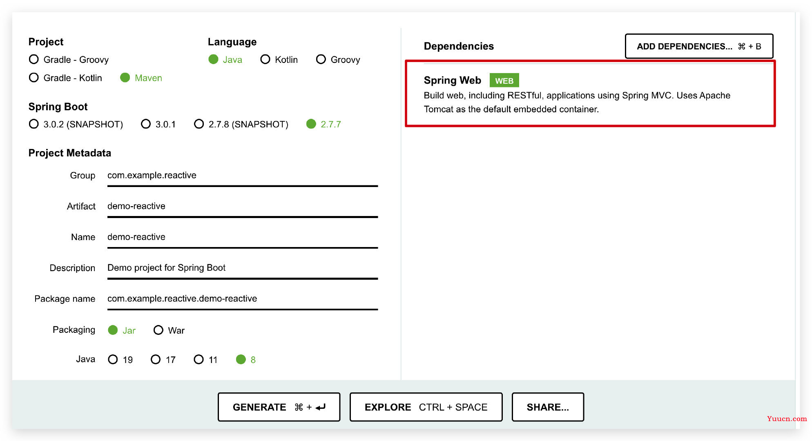
Task: Edit the Artifact input field
Action: pos(243,207)
